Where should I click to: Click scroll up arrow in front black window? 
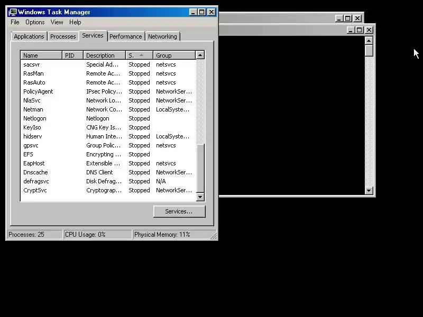369,41
